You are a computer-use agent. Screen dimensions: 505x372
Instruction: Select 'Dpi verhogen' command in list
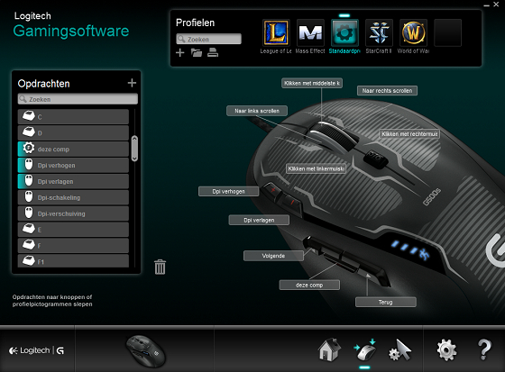[x=73, y=165]
